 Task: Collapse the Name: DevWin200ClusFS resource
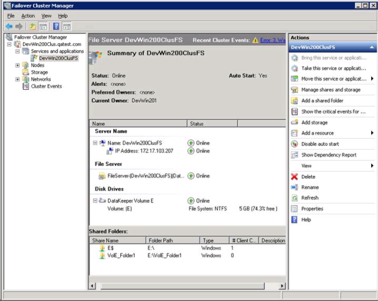(95, 143)
